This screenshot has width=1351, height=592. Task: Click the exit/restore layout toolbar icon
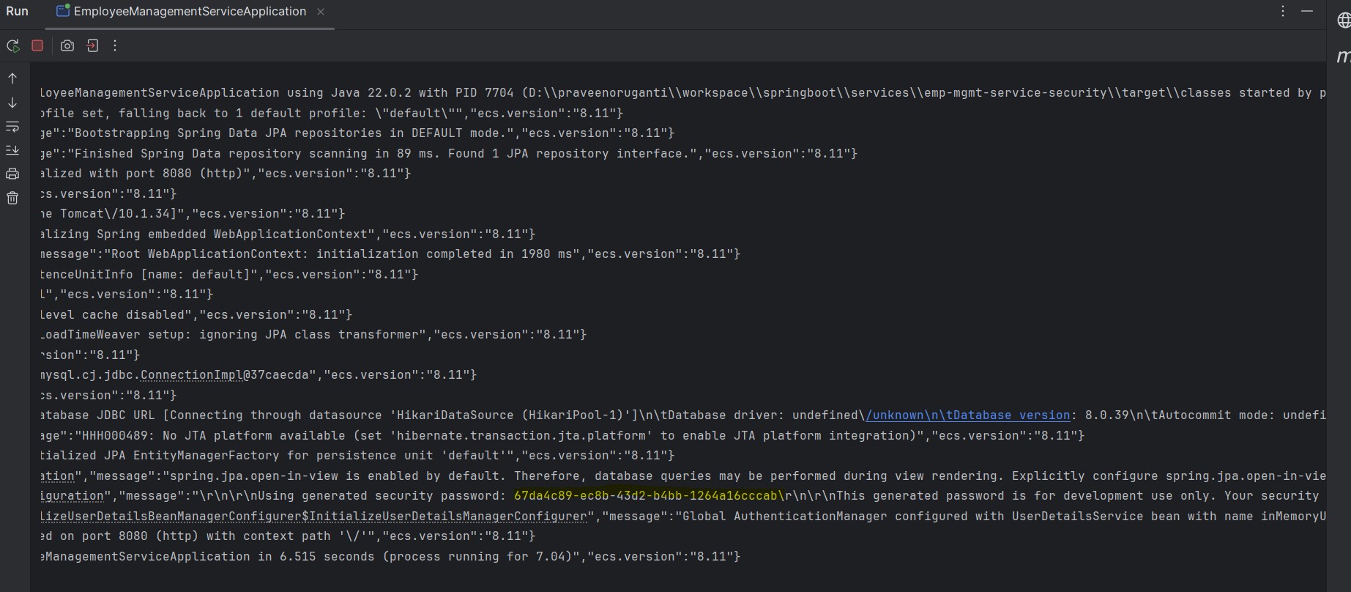click(92, 45)
